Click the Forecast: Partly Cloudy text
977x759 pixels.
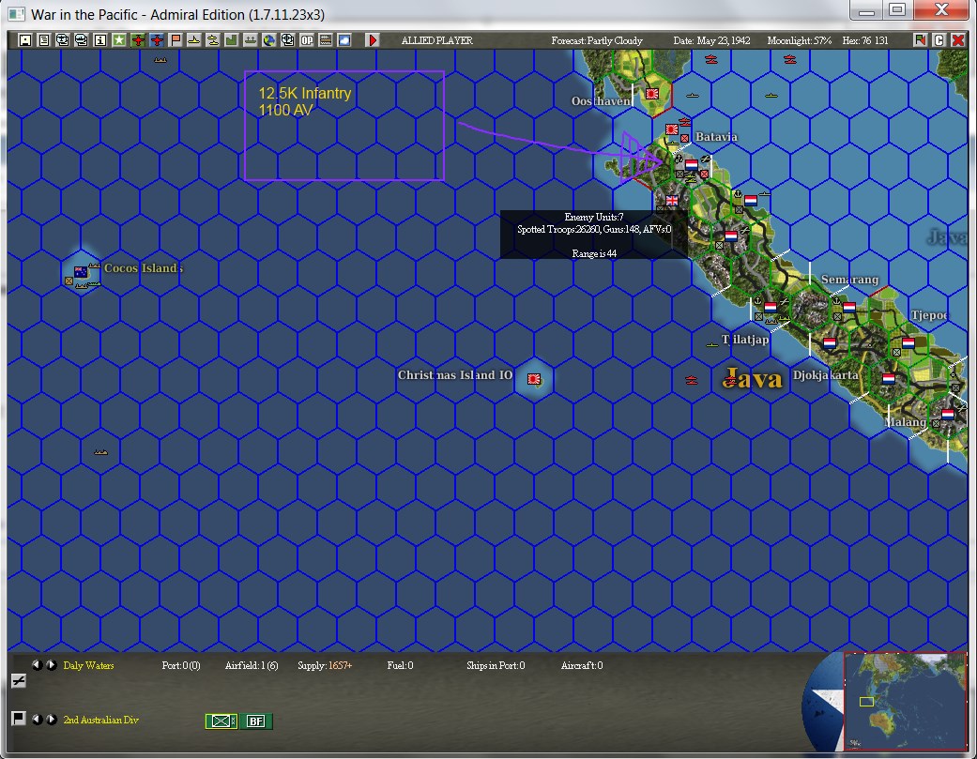tap(597, 40)
